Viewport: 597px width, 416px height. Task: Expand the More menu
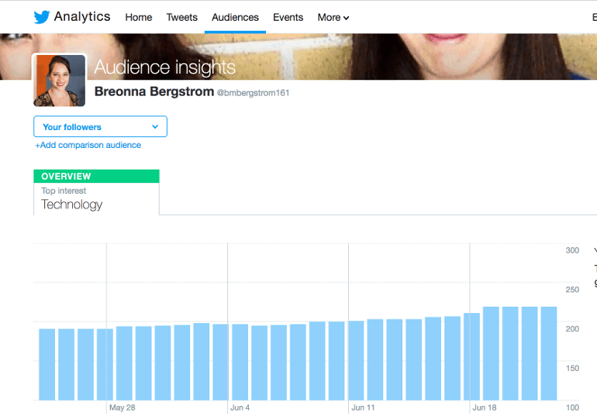pos(333,18)
